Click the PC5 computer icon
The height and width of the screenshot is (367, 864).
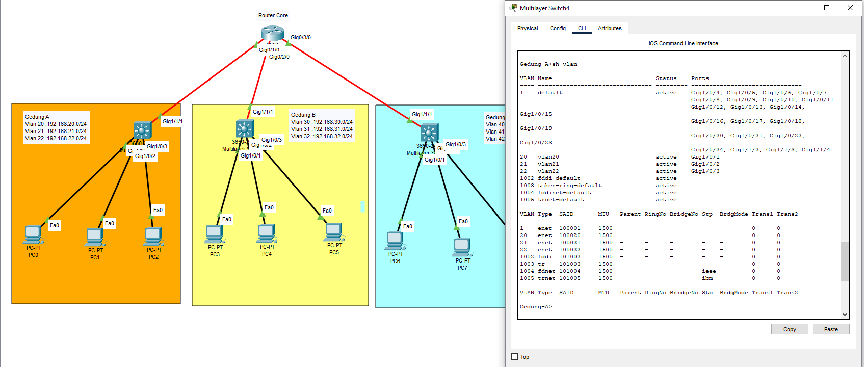(x=334, y=232)
